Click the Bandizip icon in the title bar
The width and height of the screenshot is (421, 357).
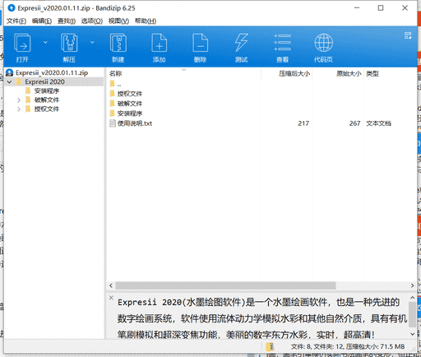coord(12,8)
